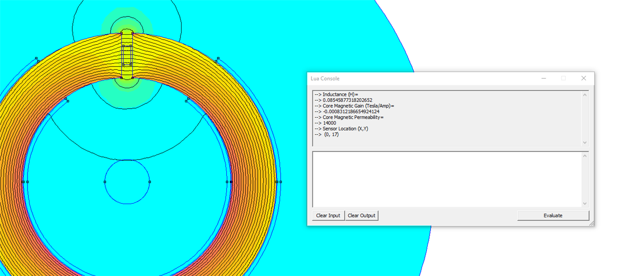This screenshot has height=276, width=618.
Task: Select the 'Core Magnetic Gain (Tesla/Amp)=' line
Action: pos(355,106)
